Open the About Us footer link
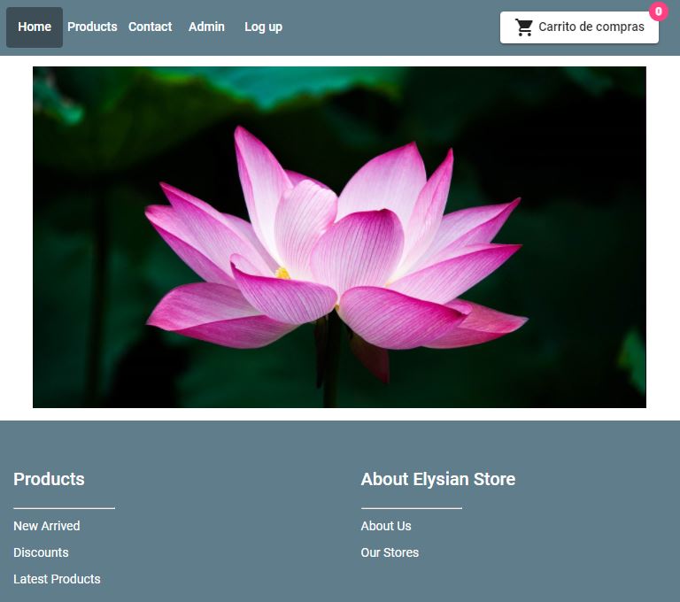Image resolution: width=680 pixels, height=602 pixels. point(386,526)
